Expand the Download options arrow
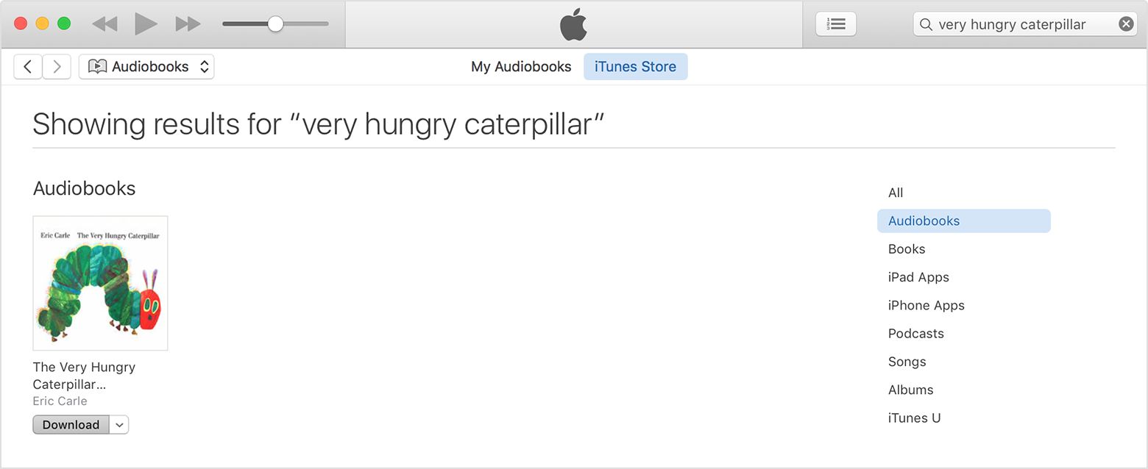The image size is (1148, 469). pyautogui.click(x=120, y=425)
